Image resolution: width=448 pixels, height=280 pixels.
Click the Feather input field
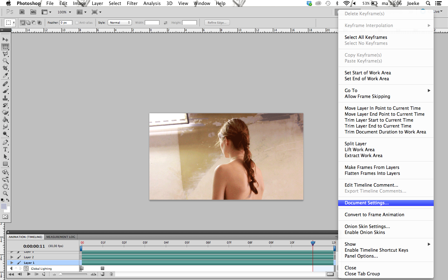coord(66,23)
